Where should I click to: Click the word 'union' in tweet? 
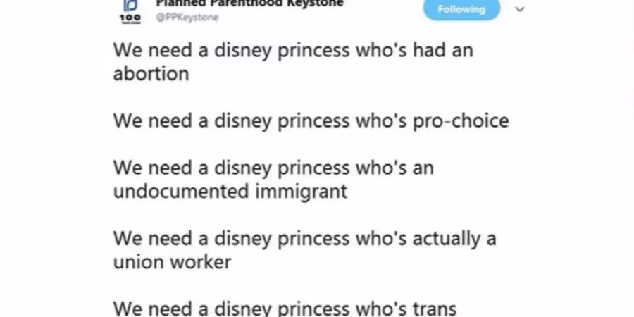click(x=138, y=262)
